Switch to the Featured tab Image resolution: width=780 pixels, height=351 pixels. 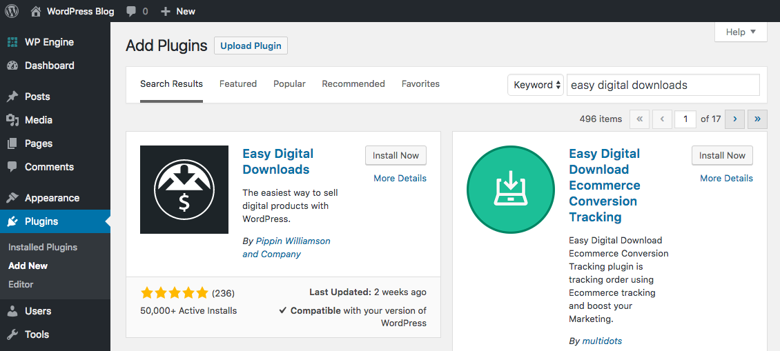tap(238, 84)
